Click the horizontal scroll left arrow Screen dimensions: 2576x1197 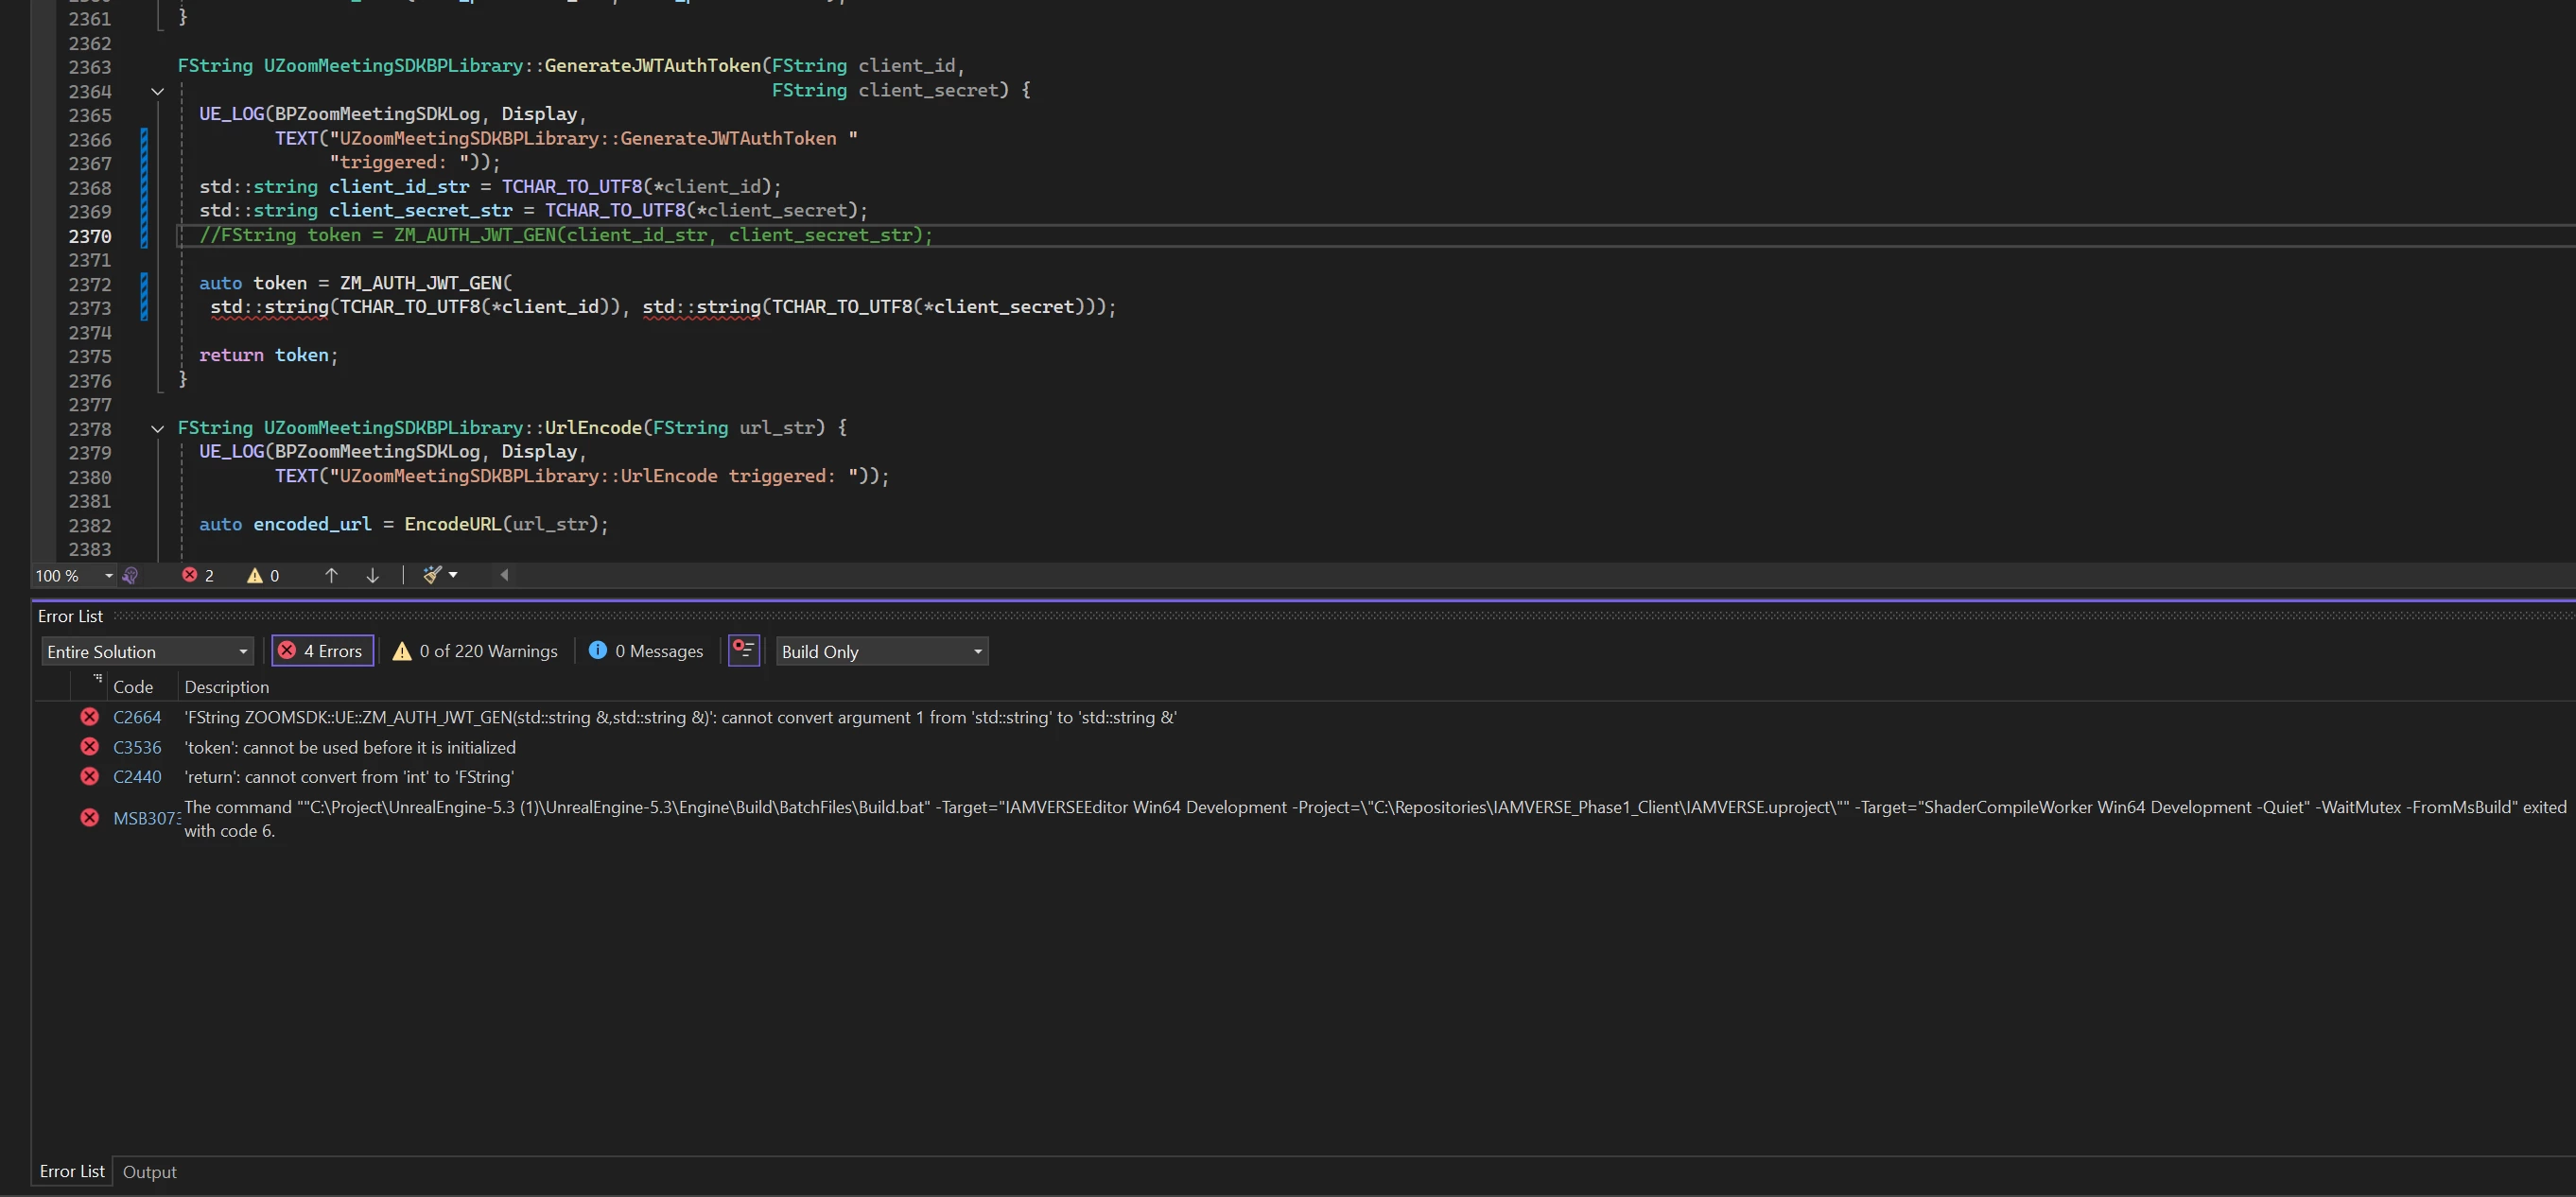pos(504,575)
